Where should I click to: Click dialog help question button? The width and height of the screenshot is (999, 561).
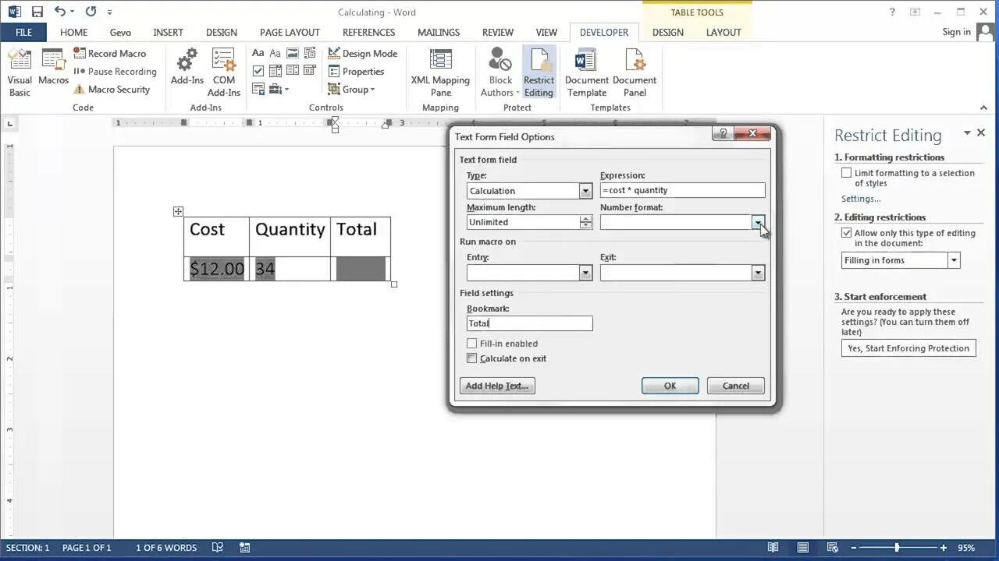pos(723,133)
